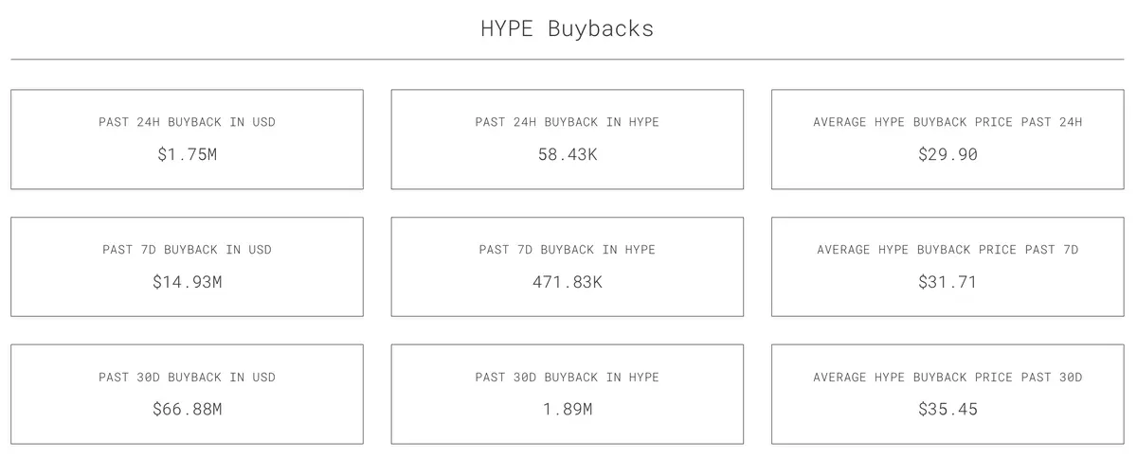Select the Past 30D Buyback in USD card
The image size is (1137, 458).
point(187,394)
